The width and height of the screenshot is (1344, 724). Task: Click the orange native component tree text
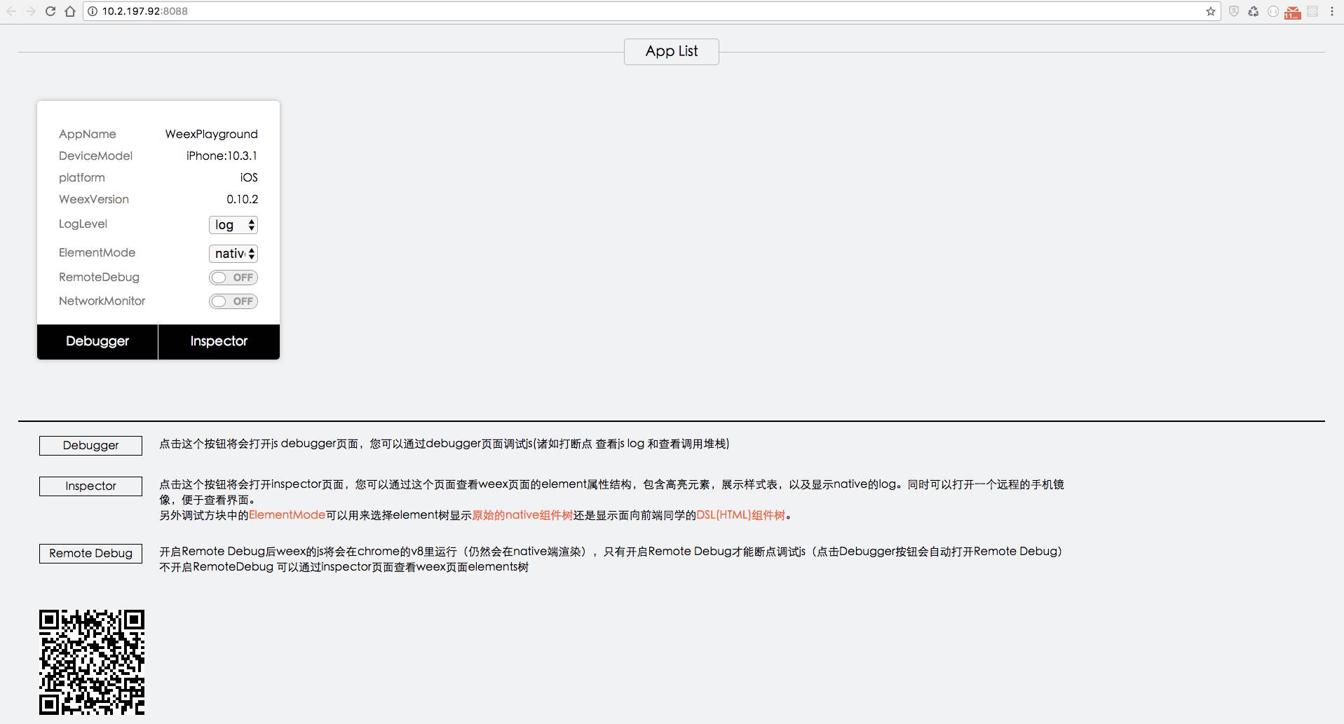pos(522,515)
